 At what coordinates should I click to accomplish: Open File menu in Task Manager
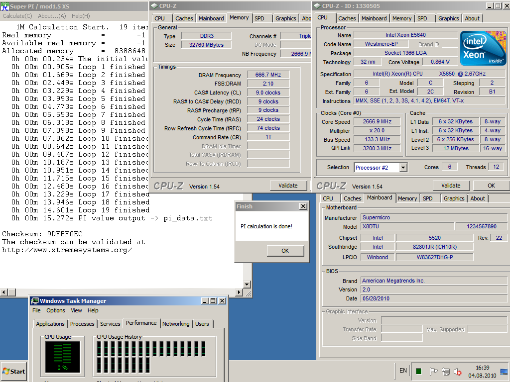point(36,310)
